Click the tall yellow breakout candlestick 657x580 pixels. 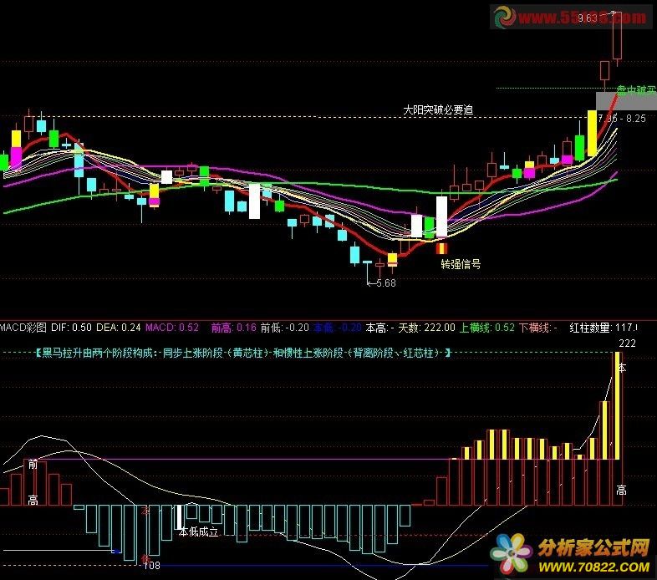click(592, 134)
